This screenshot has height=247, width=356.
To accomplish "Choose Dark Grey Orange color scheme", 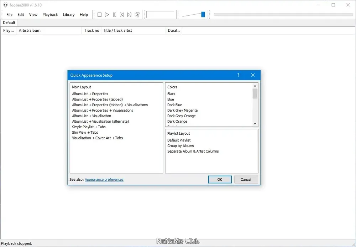I will point(182,116).
